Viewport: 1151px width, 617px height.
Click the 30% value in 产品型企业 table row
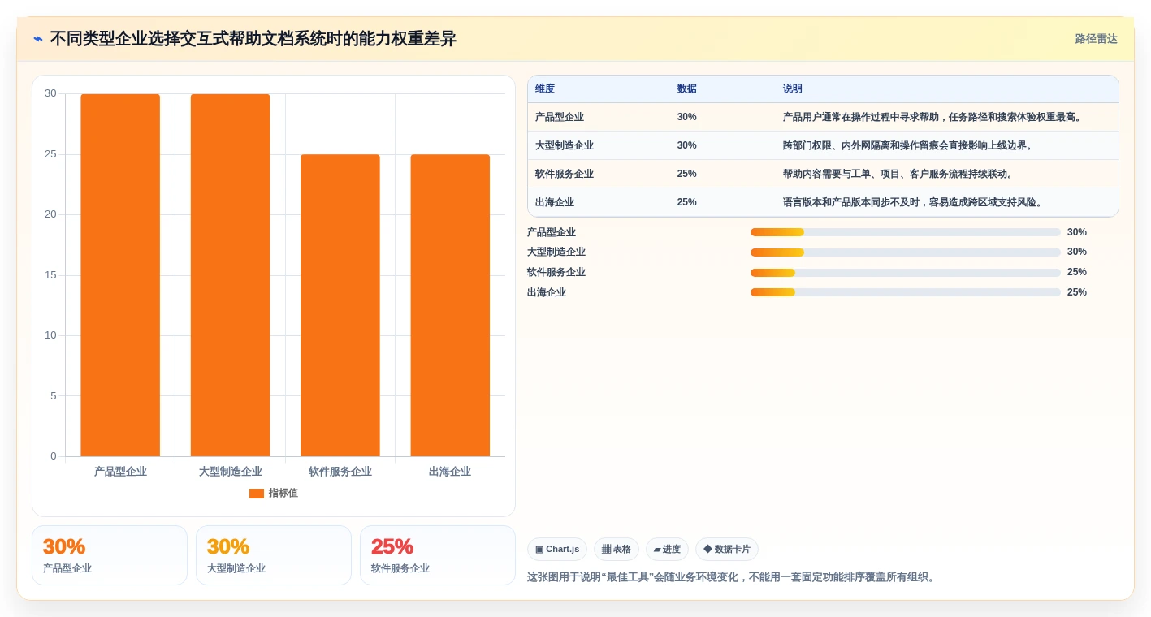[x=687, y=117]
